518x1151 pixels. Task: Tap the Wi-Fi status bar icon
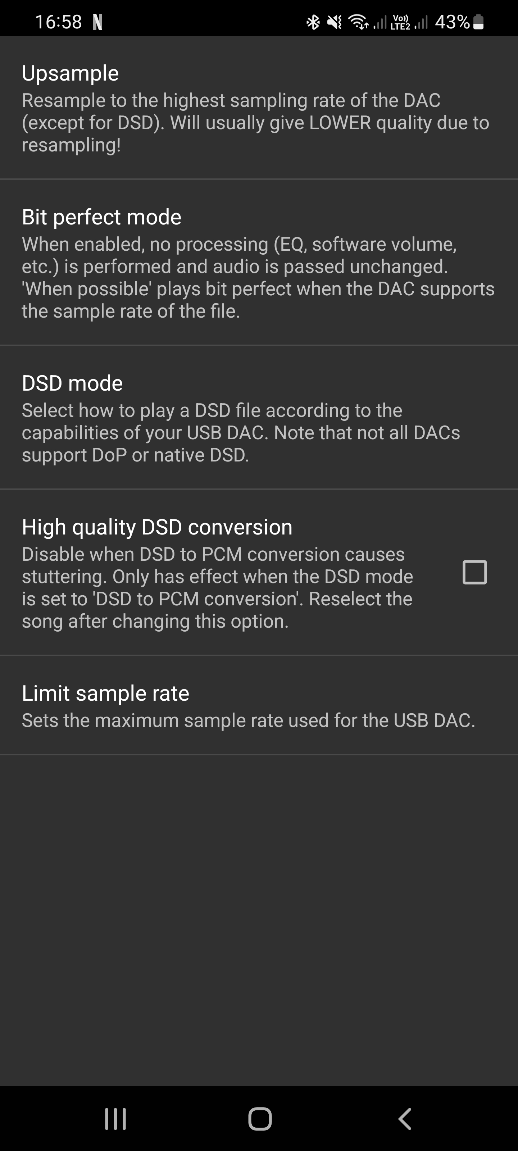click(358, 22)
